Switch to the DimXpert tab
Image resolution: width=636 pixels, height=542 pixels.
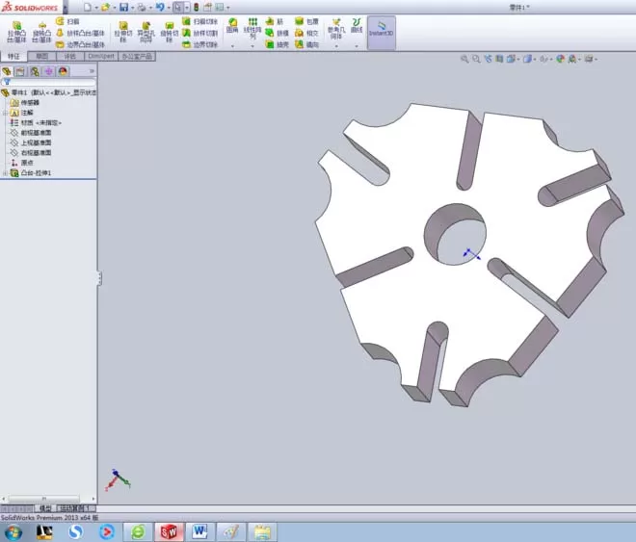click(101, 56)
